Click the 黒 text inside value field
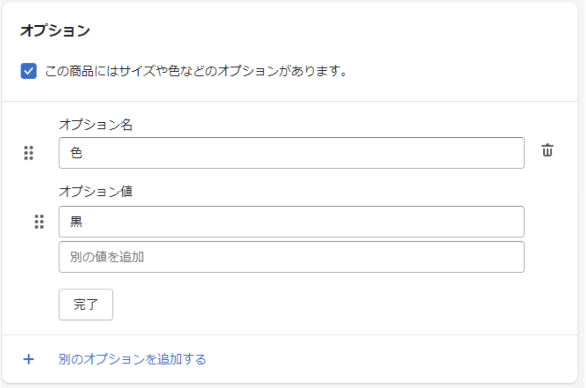Viewport: 586px width, 388px height. point(76,222)
